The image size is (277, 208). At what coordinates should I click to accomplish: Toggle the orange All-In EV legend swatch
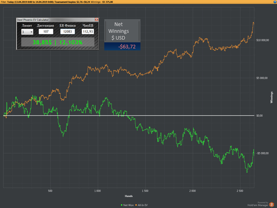(136, 205)
